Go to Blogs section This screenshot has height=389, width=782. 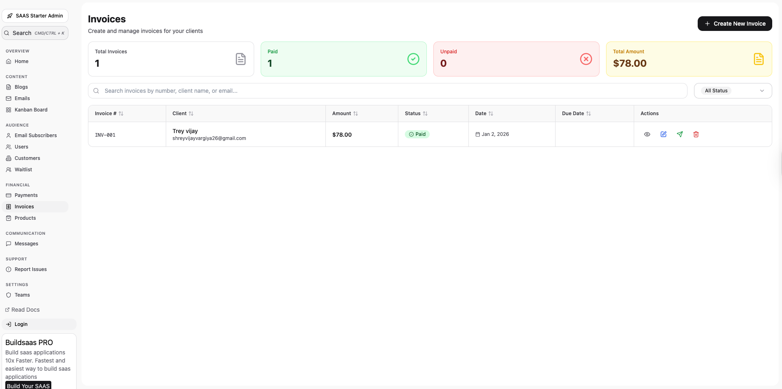35,87
